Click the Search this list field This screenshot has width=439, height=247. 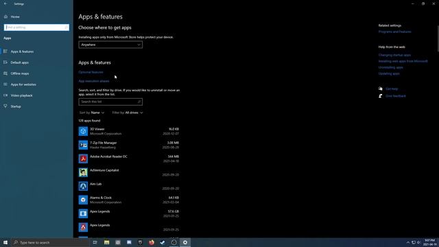coord(110,102)
